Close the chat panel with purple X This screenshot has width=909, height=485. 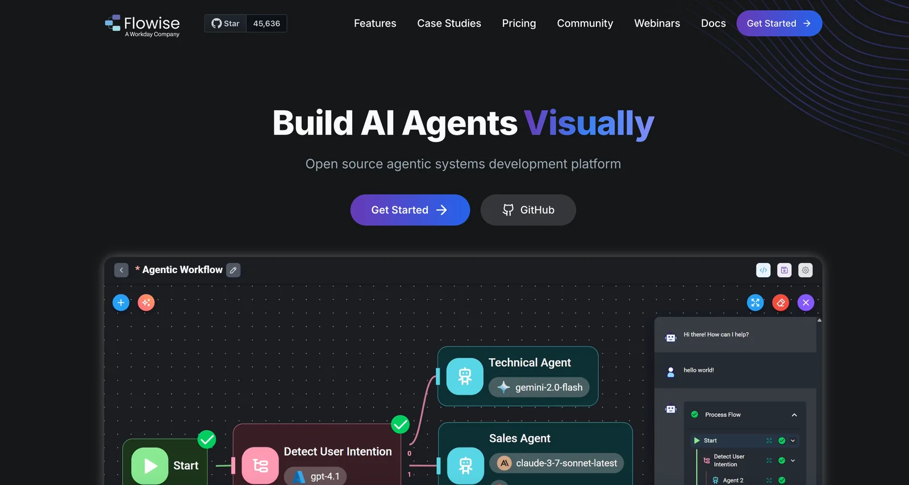(806, 303)
